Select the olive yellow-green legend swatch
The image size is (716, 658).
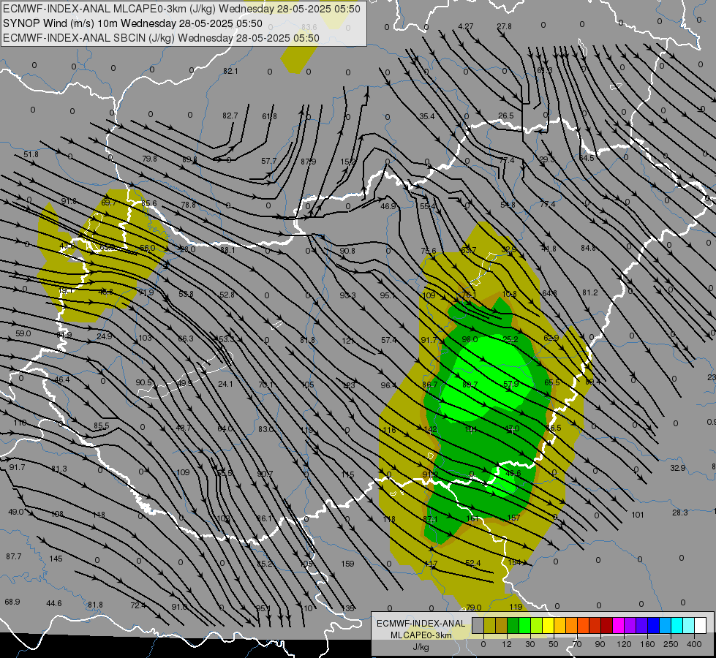(x=490, y=625)
